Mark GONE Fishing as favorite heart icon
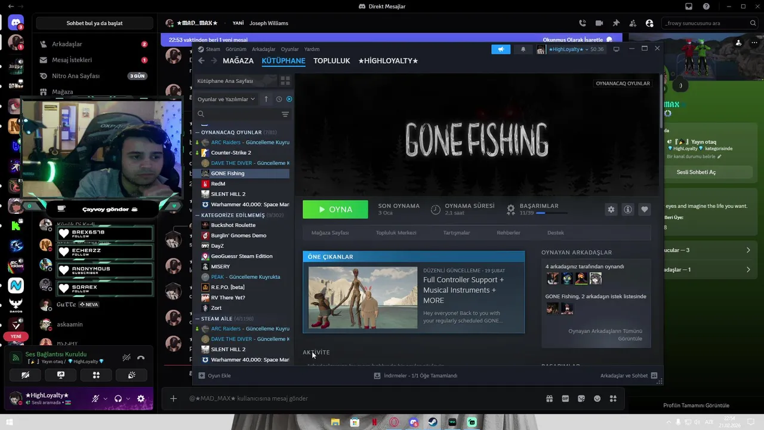Image resolution: width=764 pixels, height=430 pixels. pos(644,210)
